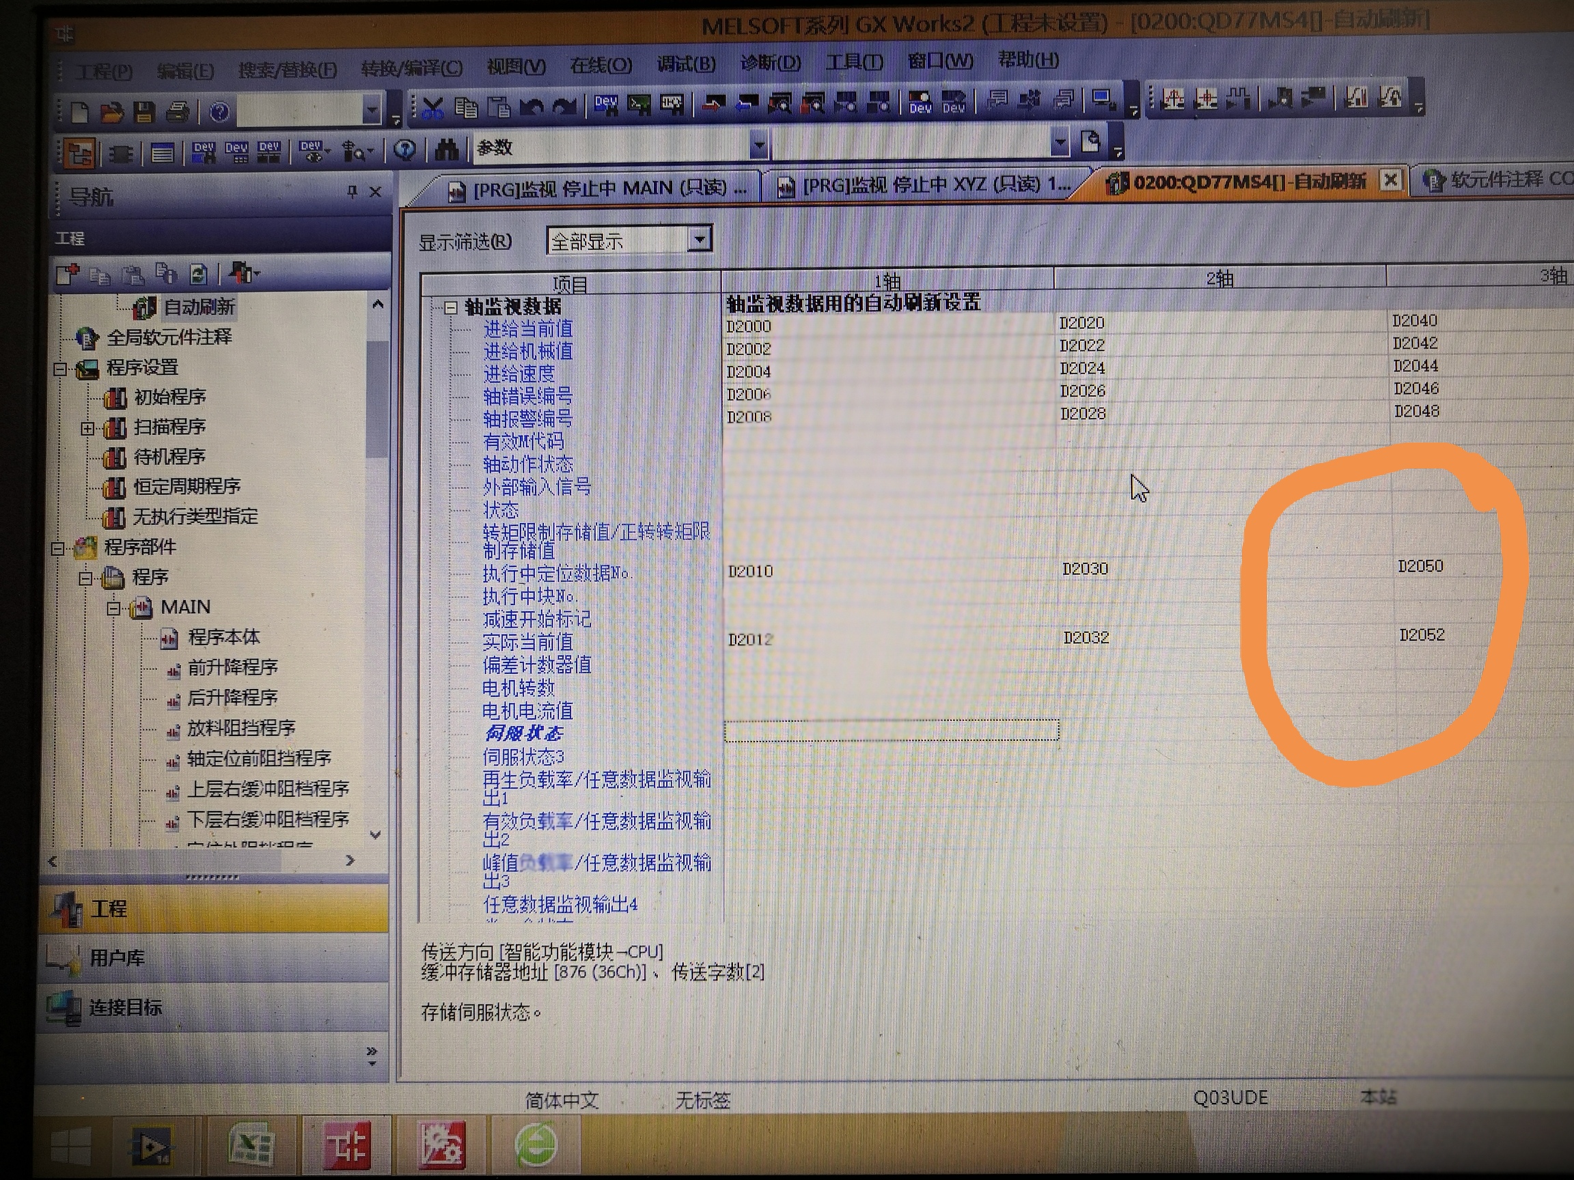Click the navigation tree horizontal scrollbar

click(201, 860)
